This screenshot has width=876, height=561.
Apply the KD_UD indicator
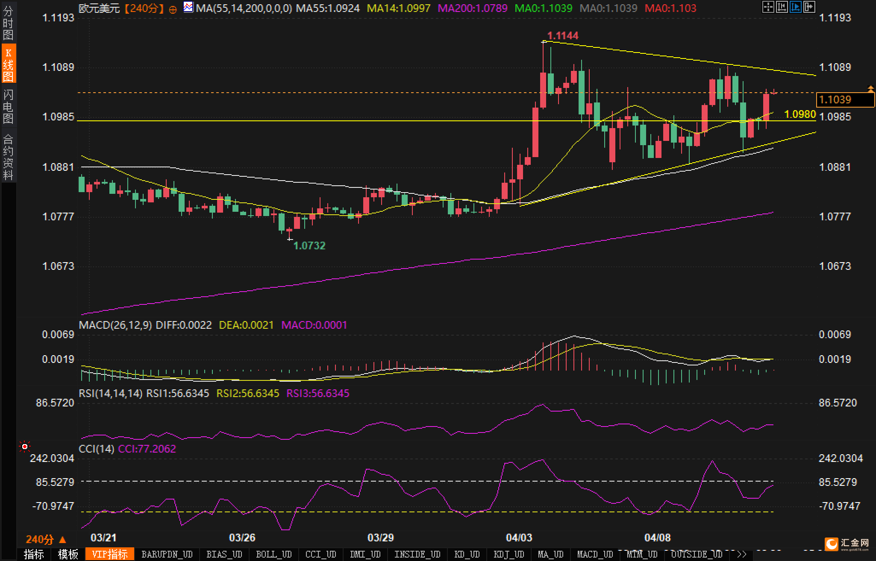tap(467, 555)
